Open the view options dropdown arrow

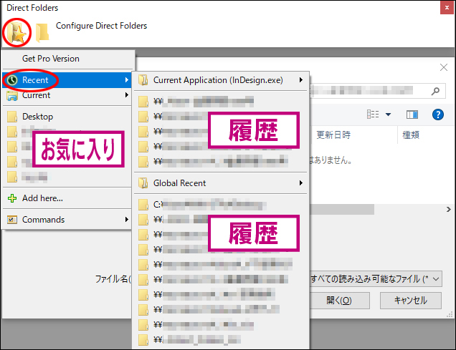388,115
